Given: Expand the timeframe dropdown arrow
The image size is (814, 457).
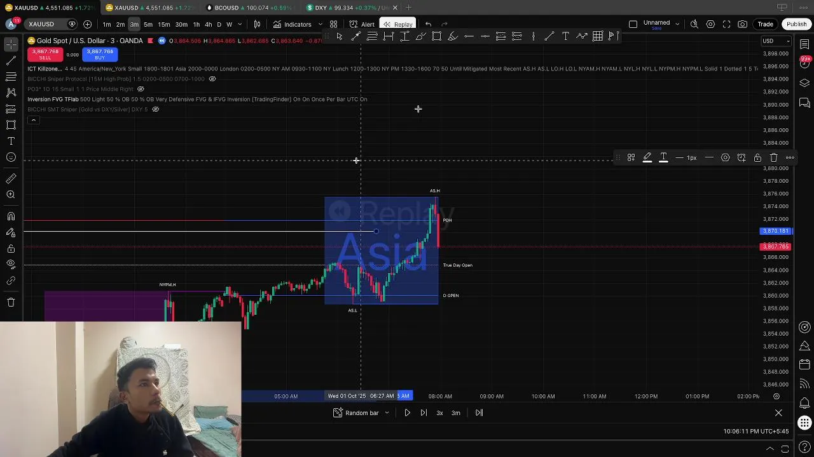Looking at the screenshot, I should click(x=240, y=24).
